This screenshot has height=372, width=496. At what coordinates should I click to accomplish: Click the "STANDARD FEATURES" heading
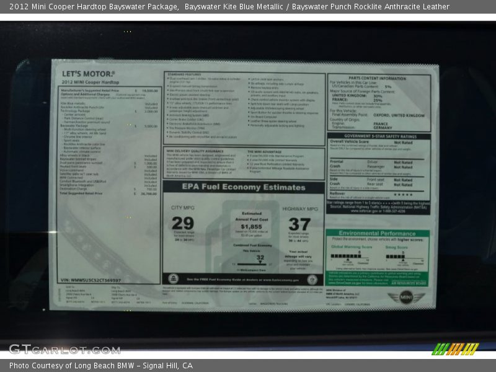tap(184, 74)
